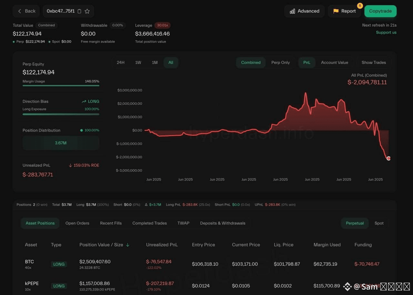
Task: Click the 0.00% withdrawable badge
Action: point(118,25)
